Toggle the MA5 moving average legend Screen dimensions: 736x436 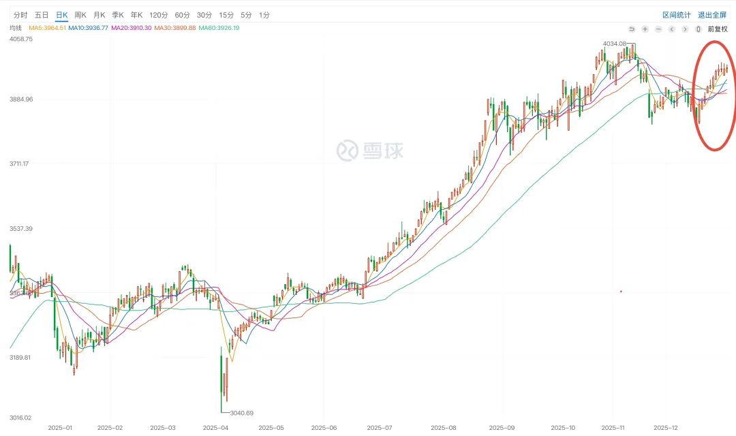click(47, 28)
